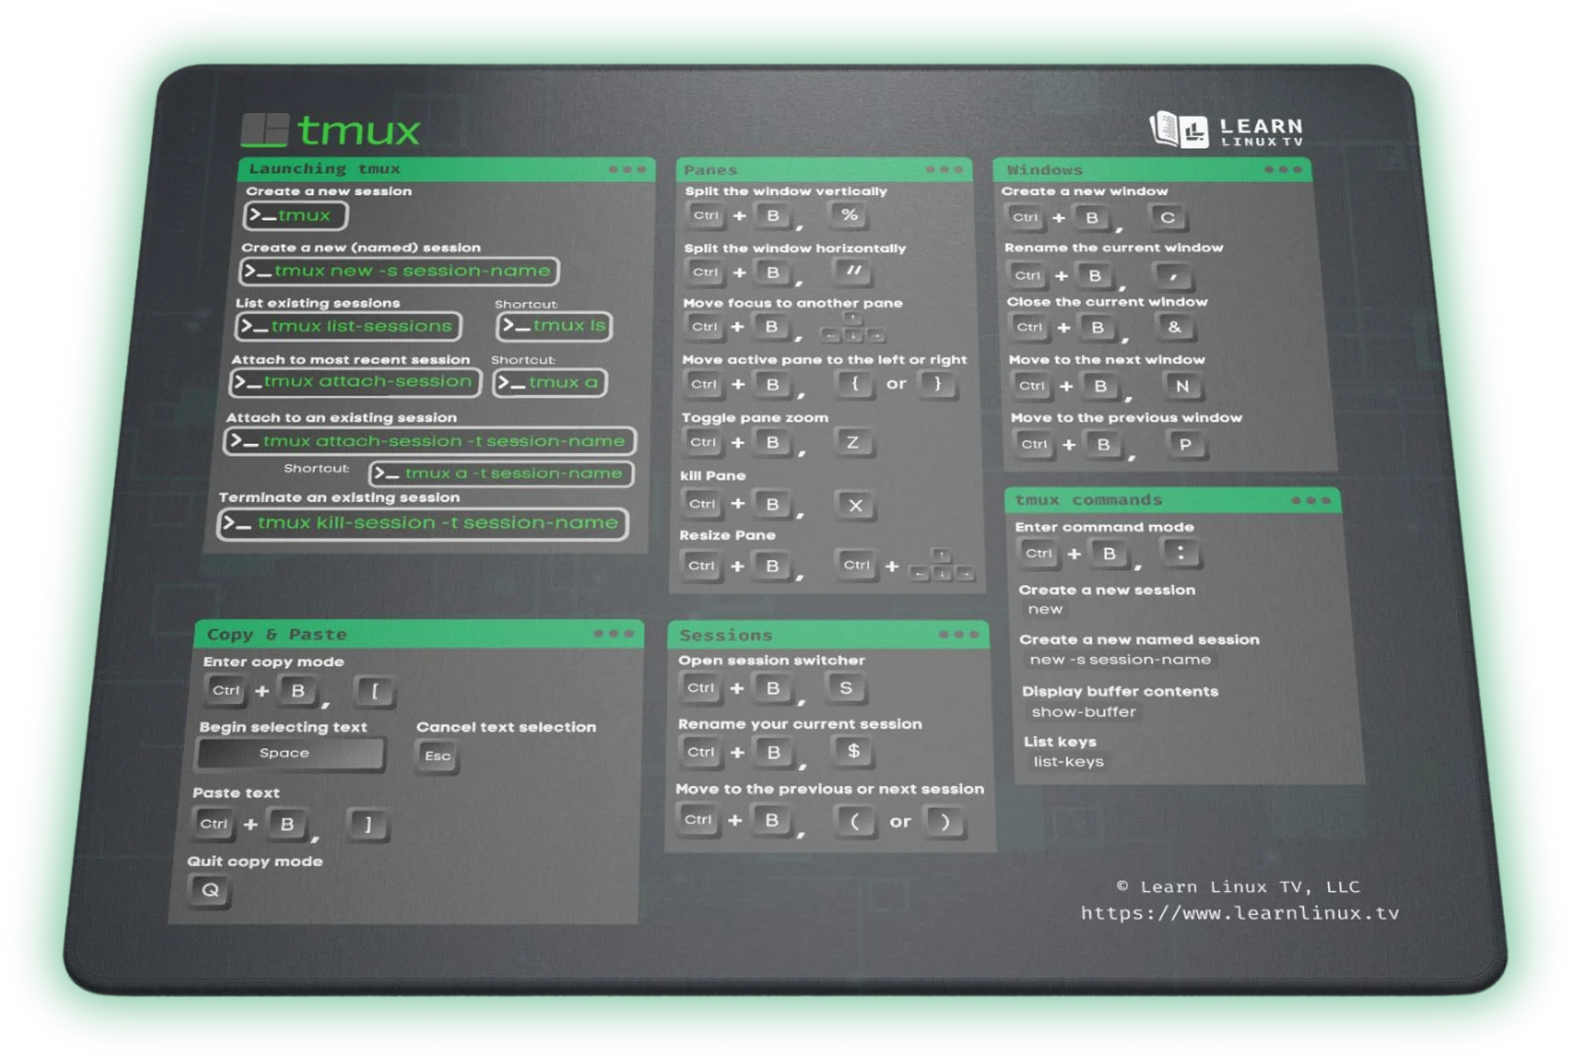Click the 'tmux a -t session-name' shortcut box

click(x=502, y=474)
